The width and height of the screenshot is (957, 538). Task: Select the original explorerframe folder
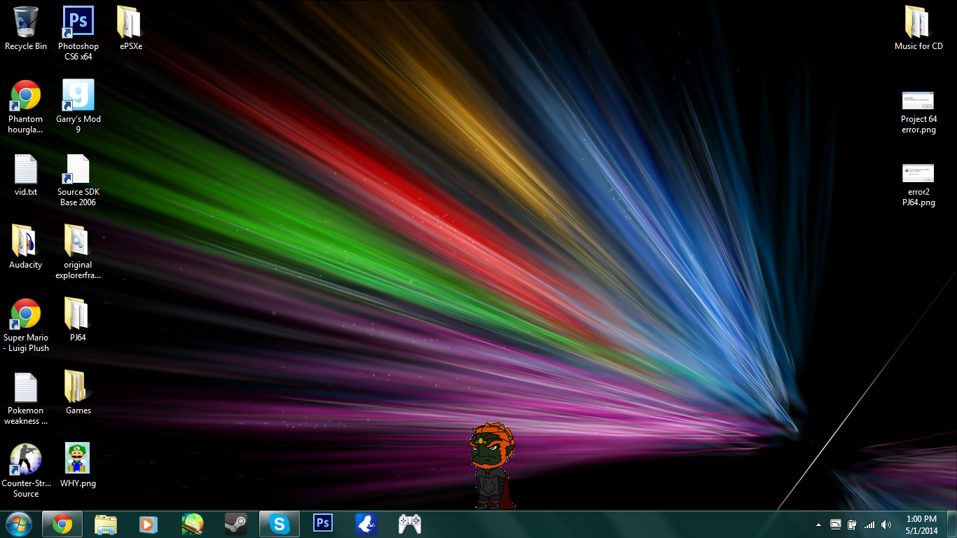78,252
